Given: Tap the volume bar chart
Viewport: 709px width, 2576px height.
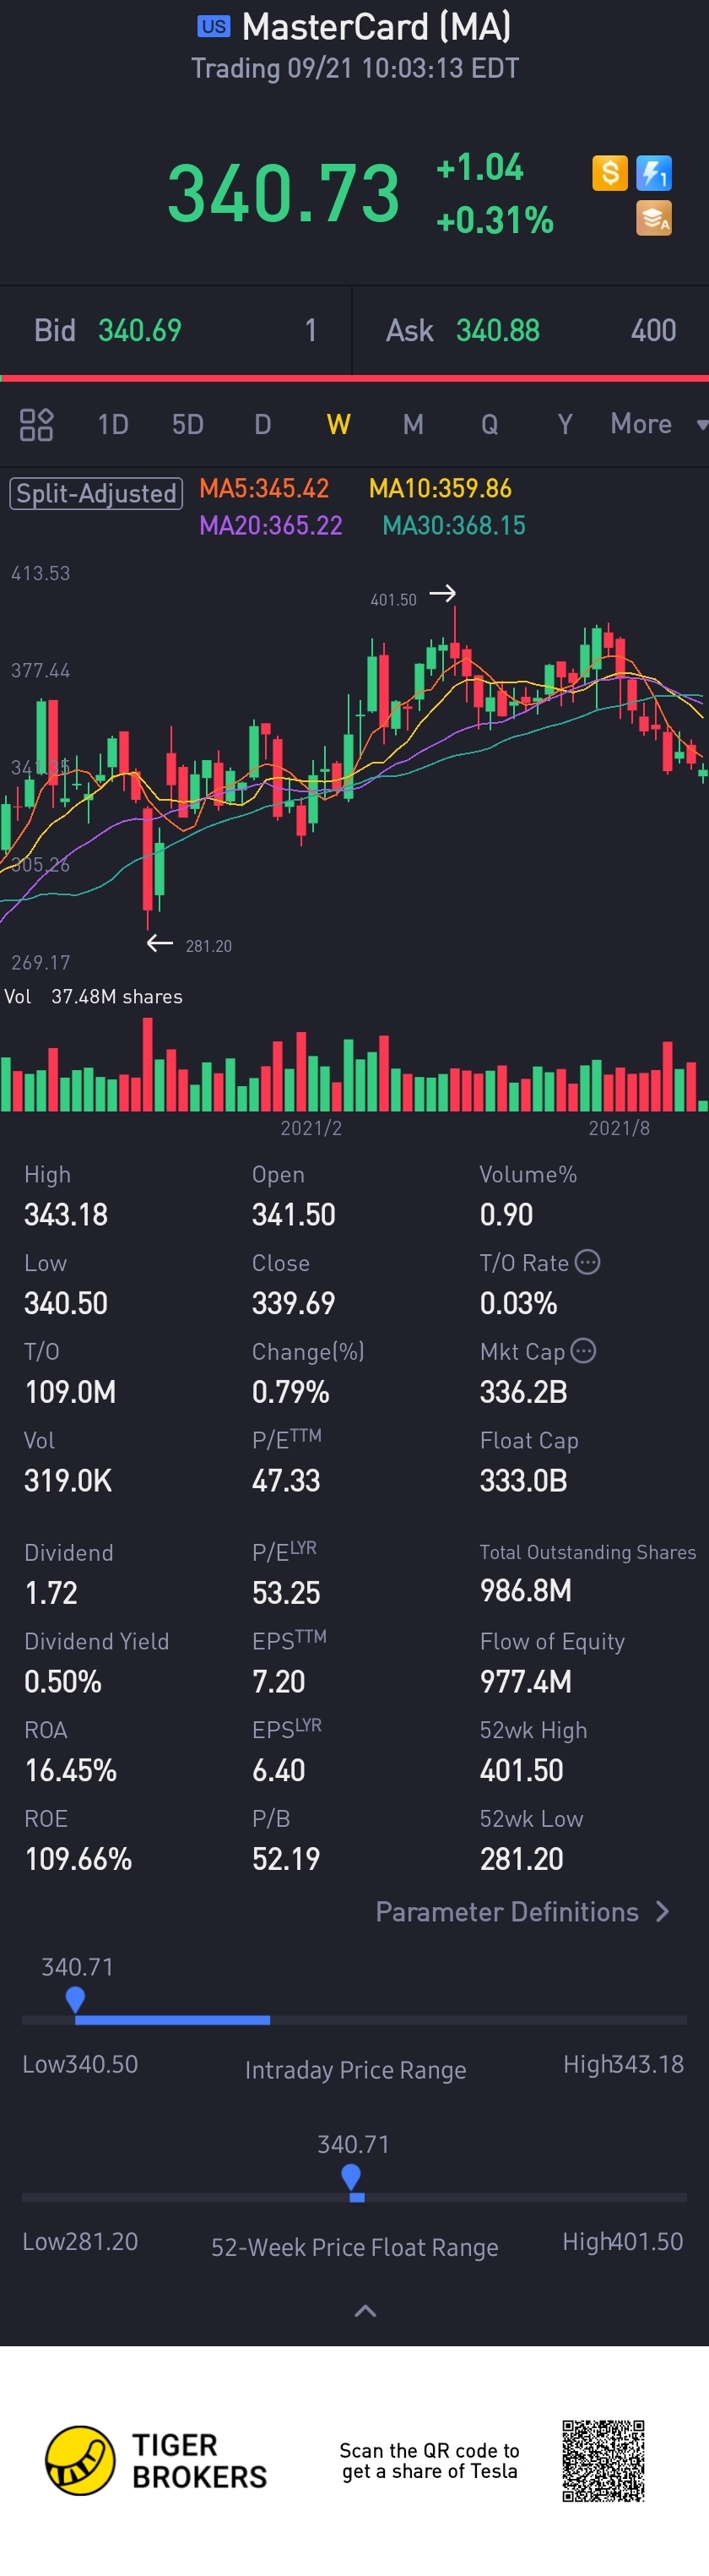Looking at the screenshot, I should click(x=354, y=1064).
